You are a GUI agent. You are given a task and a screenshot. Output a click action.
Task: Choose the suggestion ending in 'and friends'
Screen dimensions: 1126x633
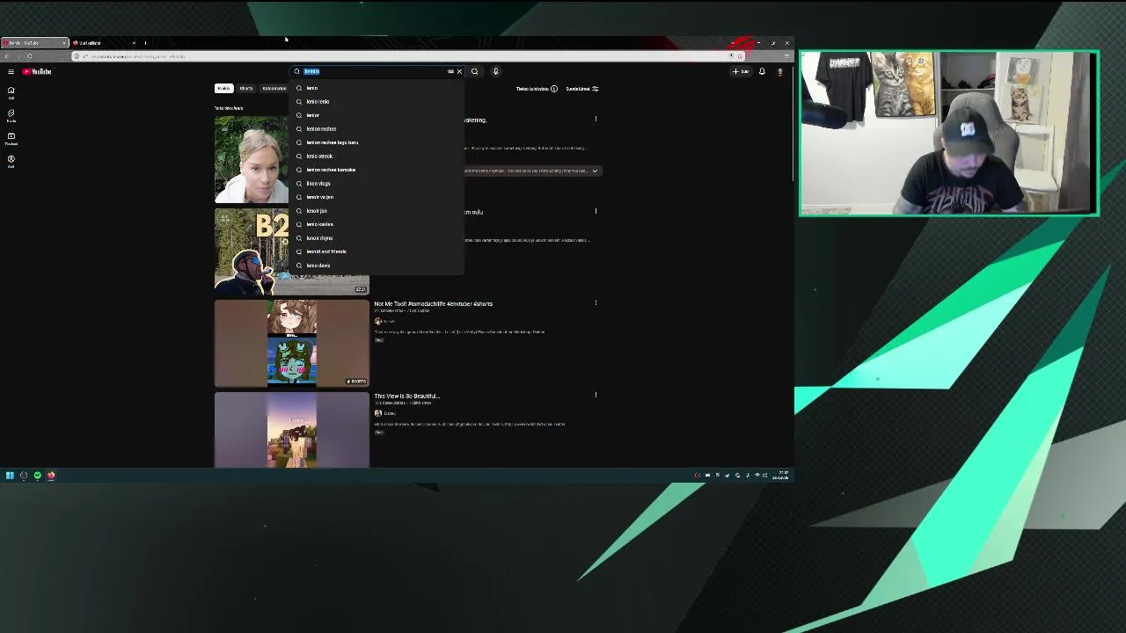[377, 251]
